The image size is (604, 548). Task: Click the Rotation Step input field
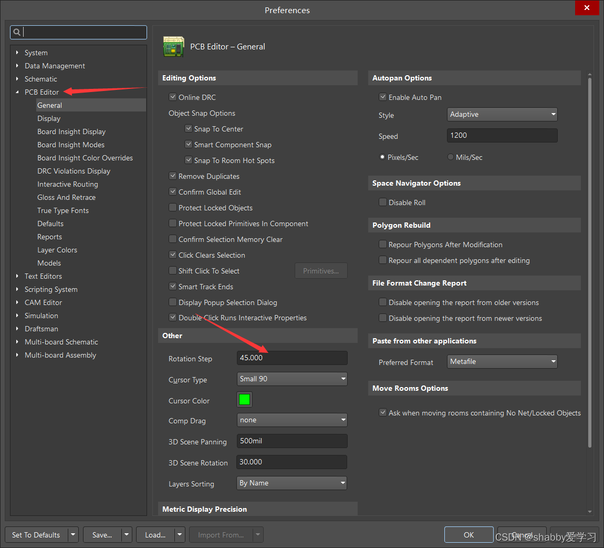(x=292, y=358)
